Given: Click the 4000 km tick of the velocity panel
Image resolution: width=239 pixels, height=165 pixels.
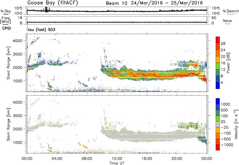Looking at the screenshot, I should pyautogui.click(x=18, y=102).
